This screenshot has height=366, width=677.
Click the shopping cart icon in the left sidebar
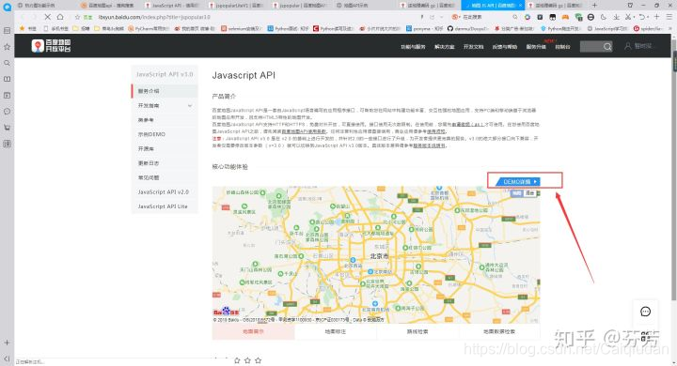point(7,128)
